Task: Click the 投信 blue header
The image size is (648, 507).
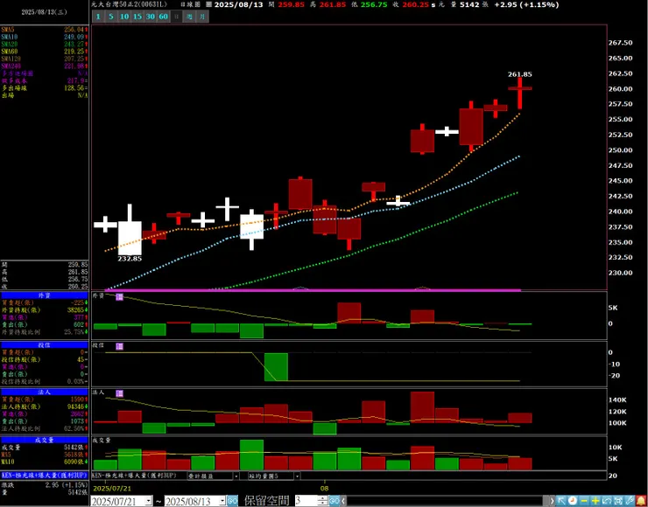Action: pyautogui.click(x=44, y=345)
